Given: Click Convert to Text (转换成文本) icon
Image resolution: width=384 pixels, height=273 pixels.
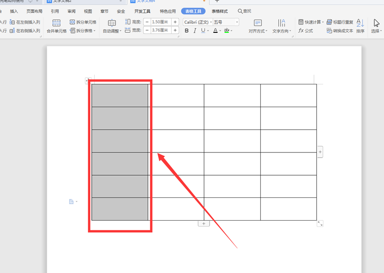Looking at the screenshot, I should click(x=329, y=31).
